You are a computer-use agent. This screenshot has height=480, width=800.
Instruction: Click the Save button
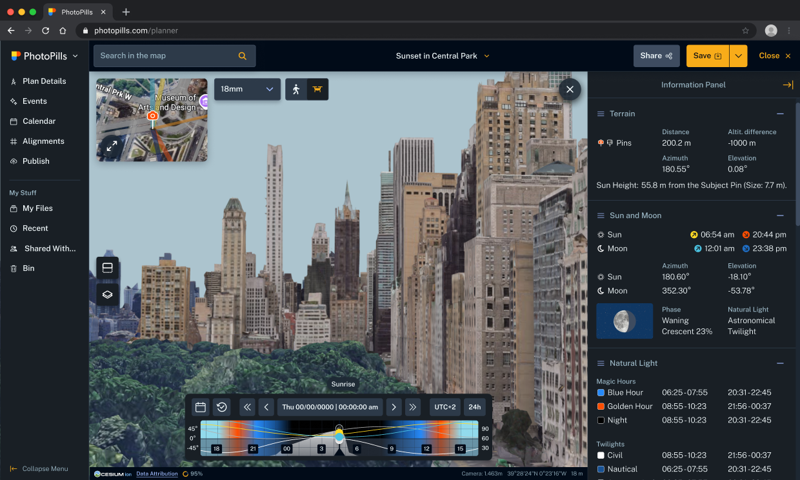point(708,56)
